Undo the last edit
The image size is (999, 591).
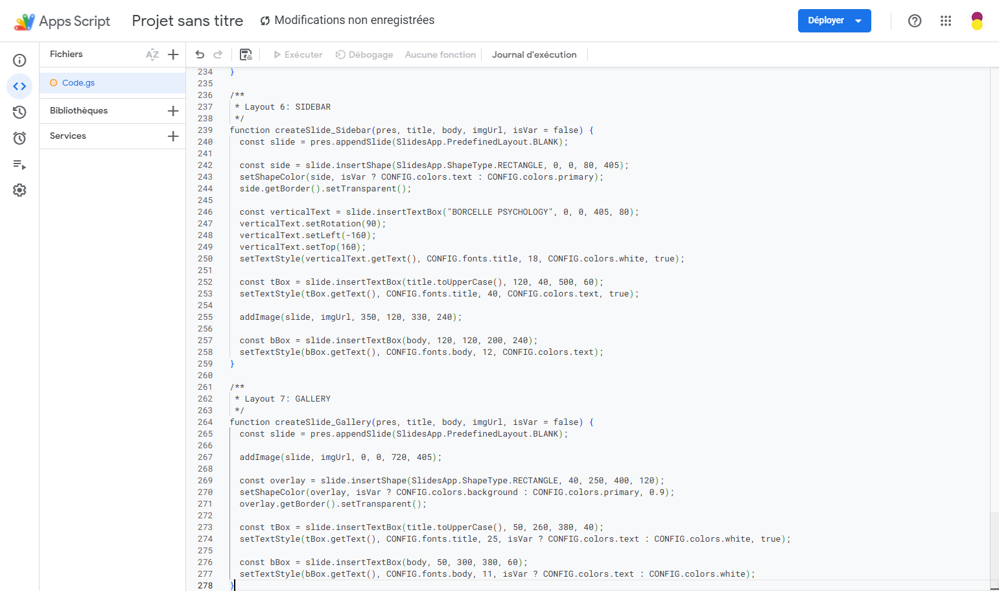click(200, 54)
